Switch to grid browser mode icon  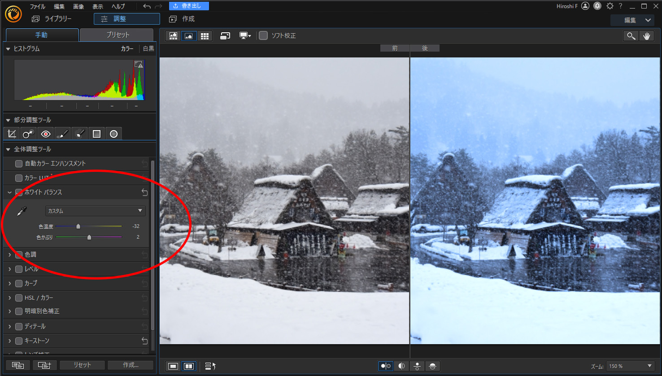point(205,36)
